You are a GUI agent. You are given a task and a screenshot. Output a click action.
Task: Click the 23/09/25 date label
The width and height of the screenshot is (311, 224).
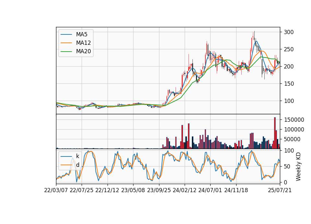point(159,191)
